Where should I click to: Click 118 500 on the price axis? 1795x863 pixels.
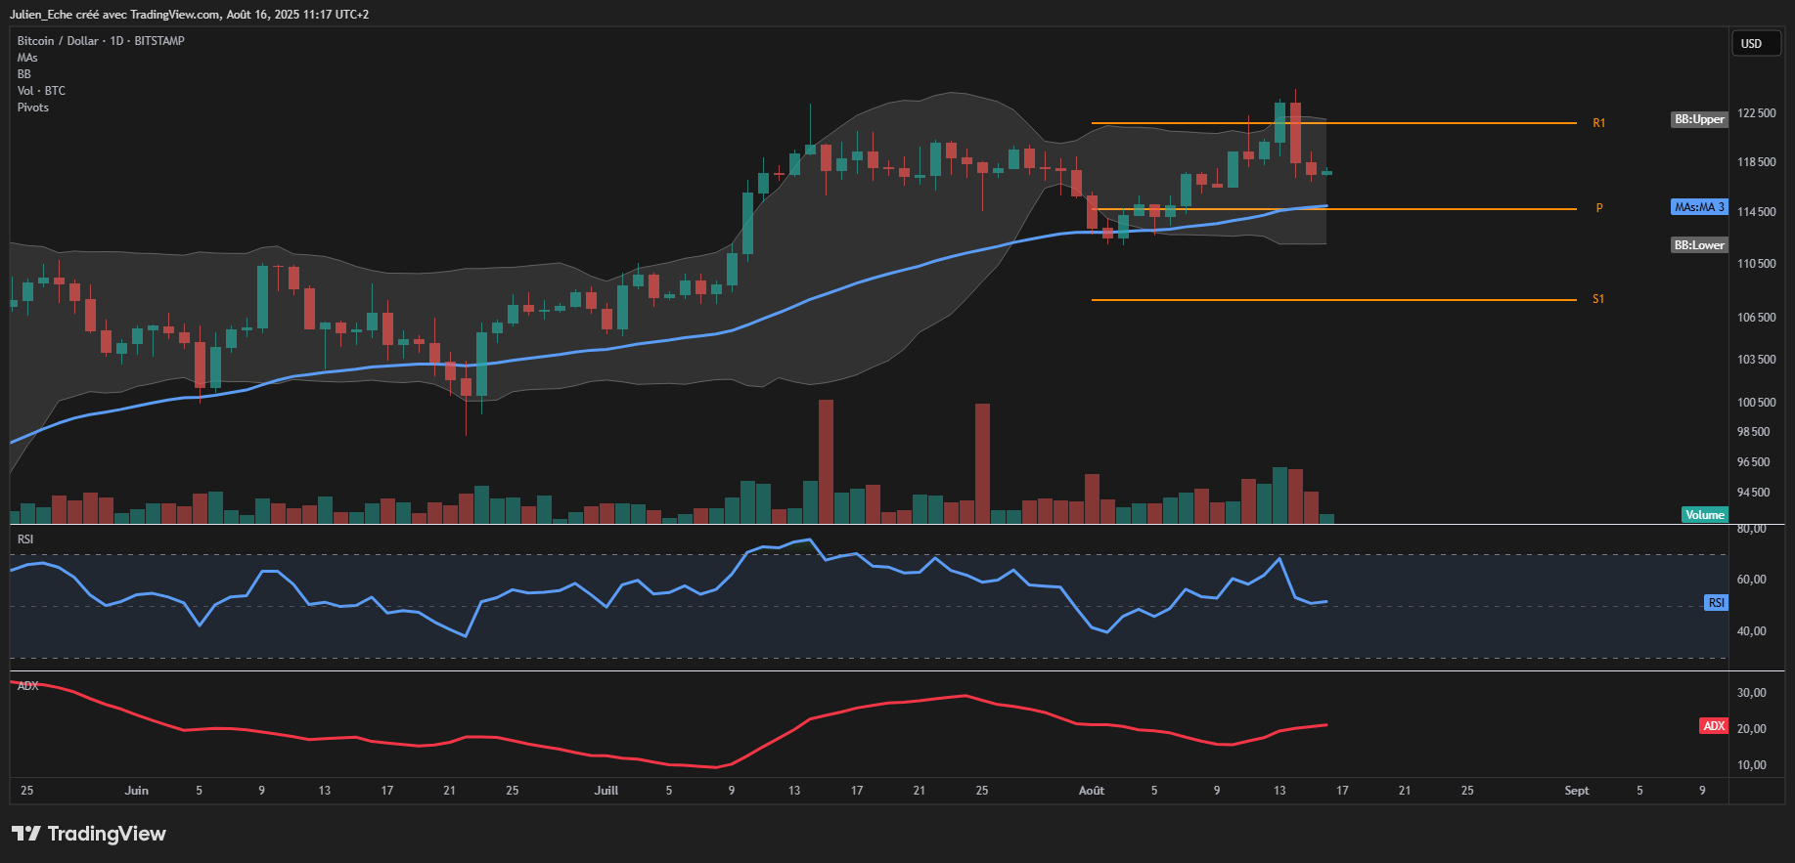pyautogui.click(x=1757, y=162)
